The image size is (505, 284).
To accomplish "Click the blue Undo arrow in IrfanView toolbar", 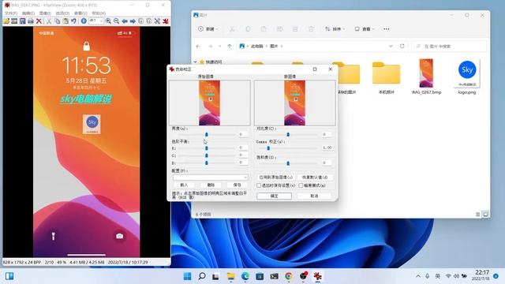I will coord(73,21).
